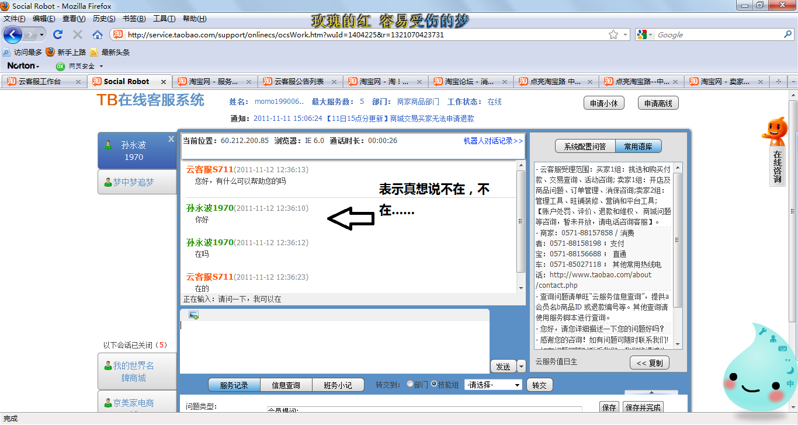Select the 技能组 transfer radio button
The width and height of the screenshot is (798, 425).
tap(434, 385)
